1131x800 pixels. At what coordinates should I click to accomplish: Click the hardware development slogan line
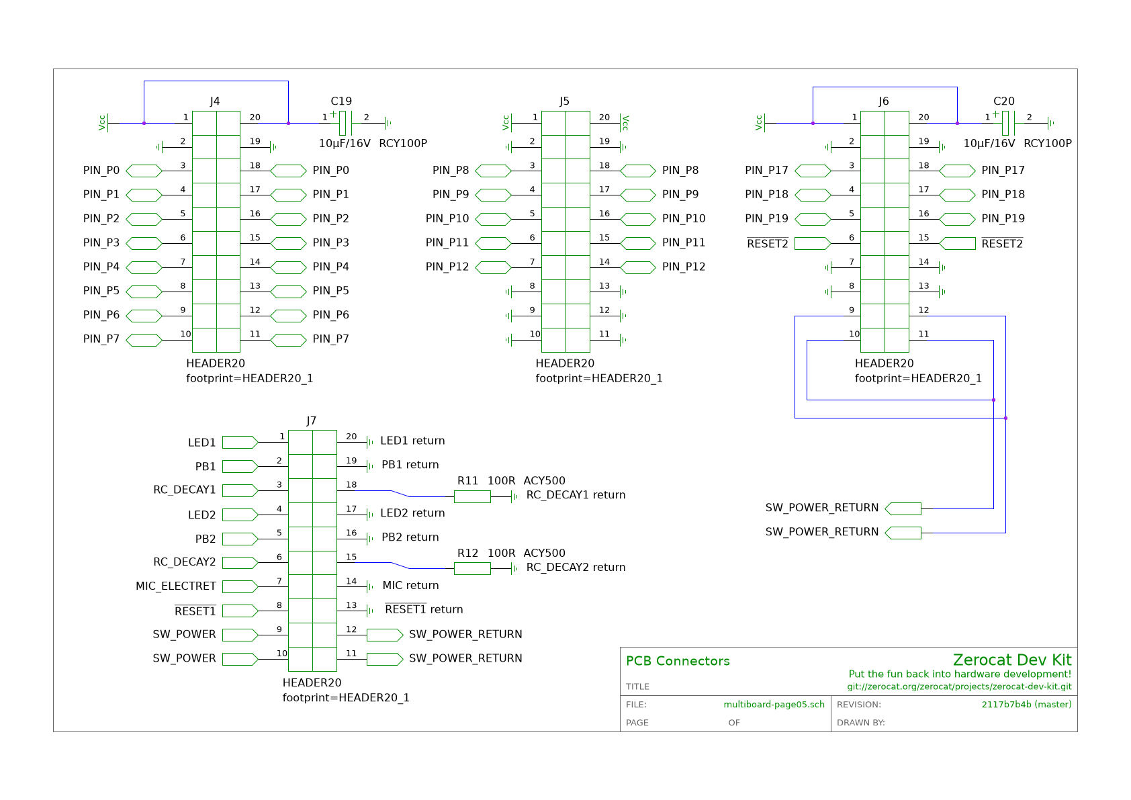[x=960, y=674]
